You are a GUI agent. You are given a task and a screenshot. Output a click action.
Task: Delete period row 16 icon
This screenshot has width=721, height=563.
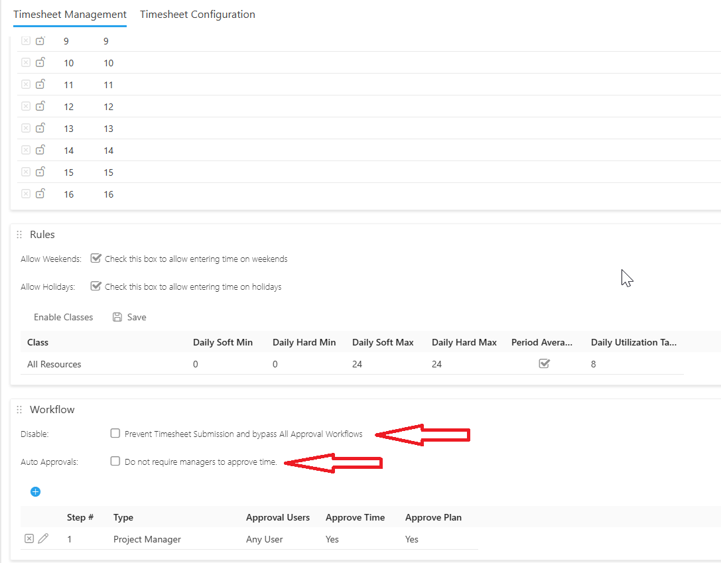26,194
